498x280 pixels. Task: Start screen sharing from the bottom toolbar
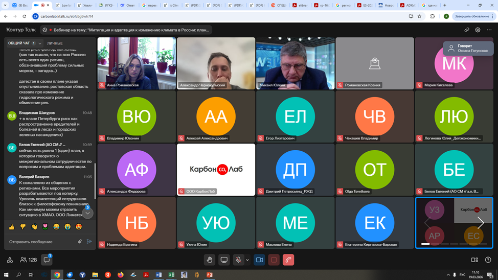[x=224, y=260]
